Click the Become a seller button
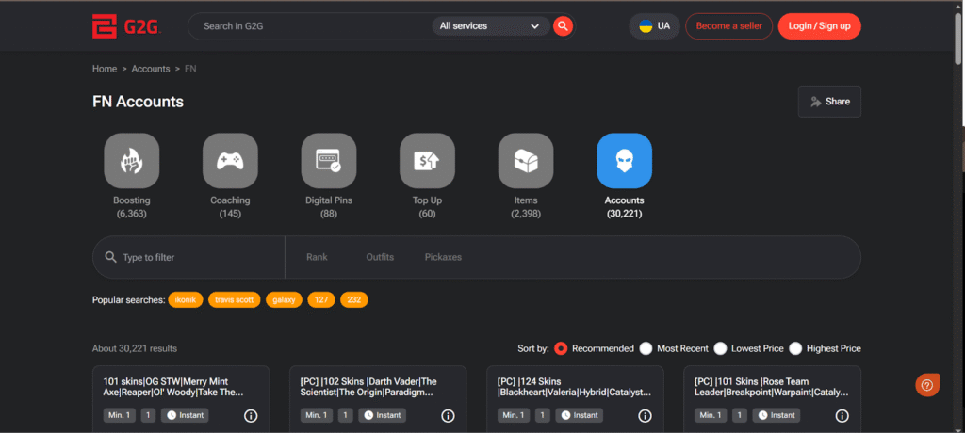The image size is (965, 433). [728, 26]
